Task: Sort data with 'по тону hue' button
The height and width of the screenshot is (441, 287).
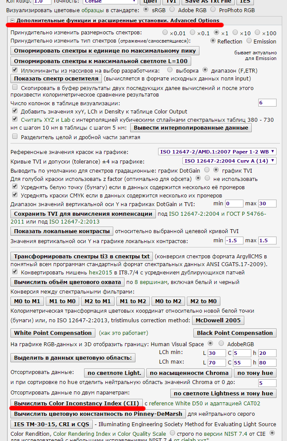Action: [x=255, y=373]
